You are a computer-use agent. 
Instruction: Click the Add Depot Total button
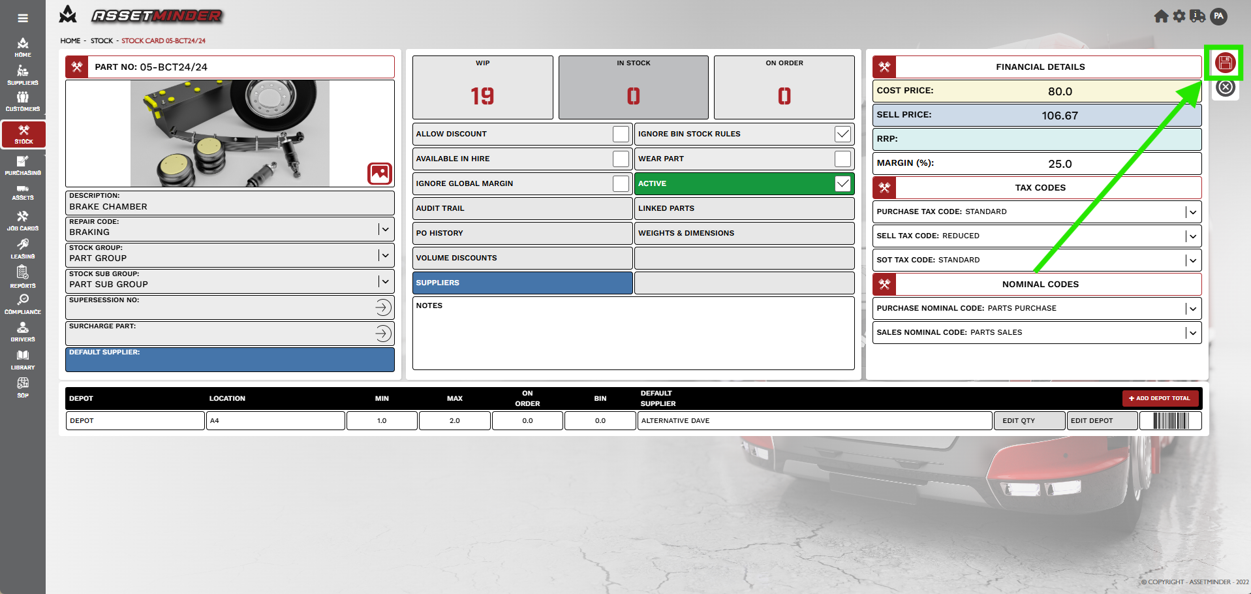(x=1160, y=398)
